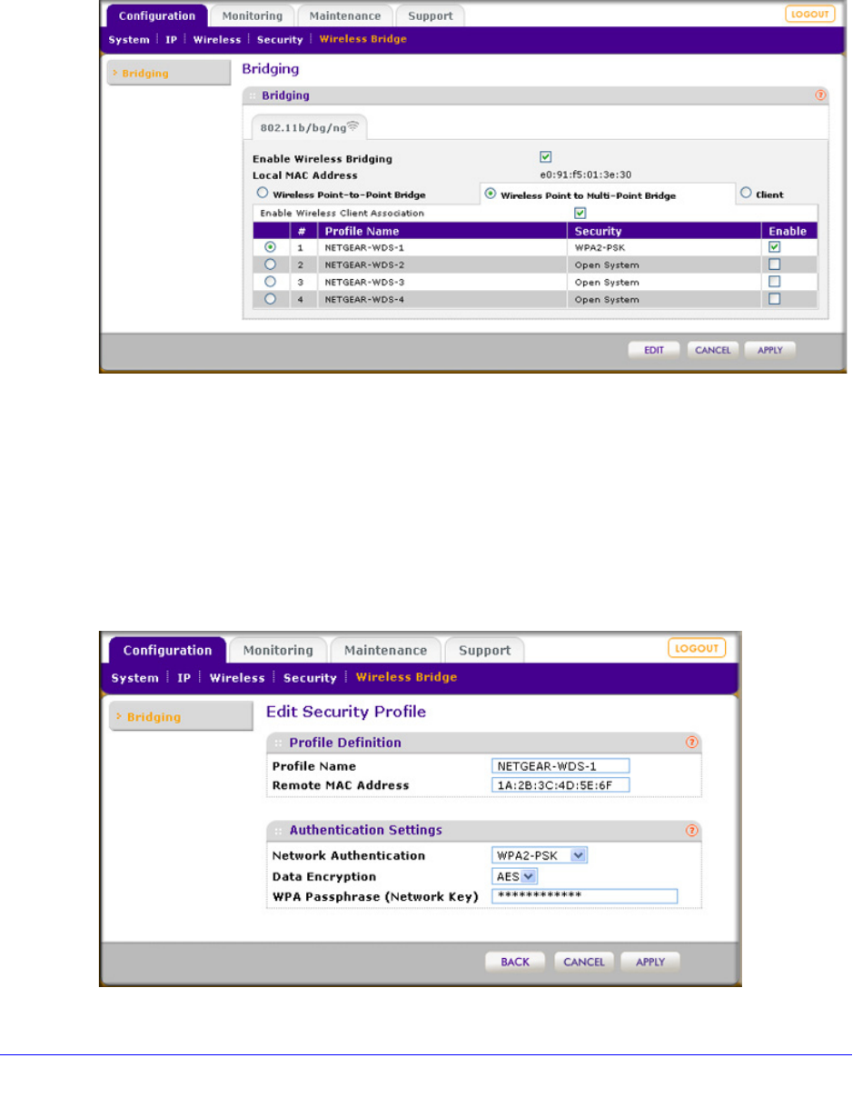Select the Wireless Point to Multi-Point Bridge option

coord(491,194)
